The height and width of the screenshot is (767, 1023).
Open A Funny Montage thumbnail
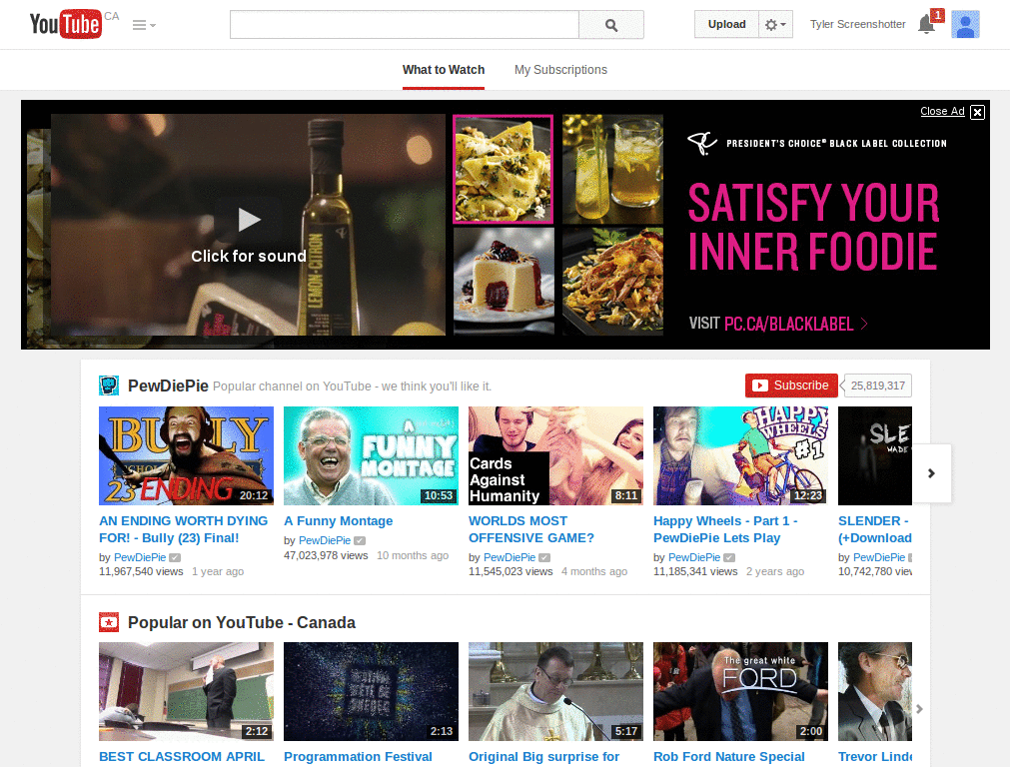coord(372,455)
